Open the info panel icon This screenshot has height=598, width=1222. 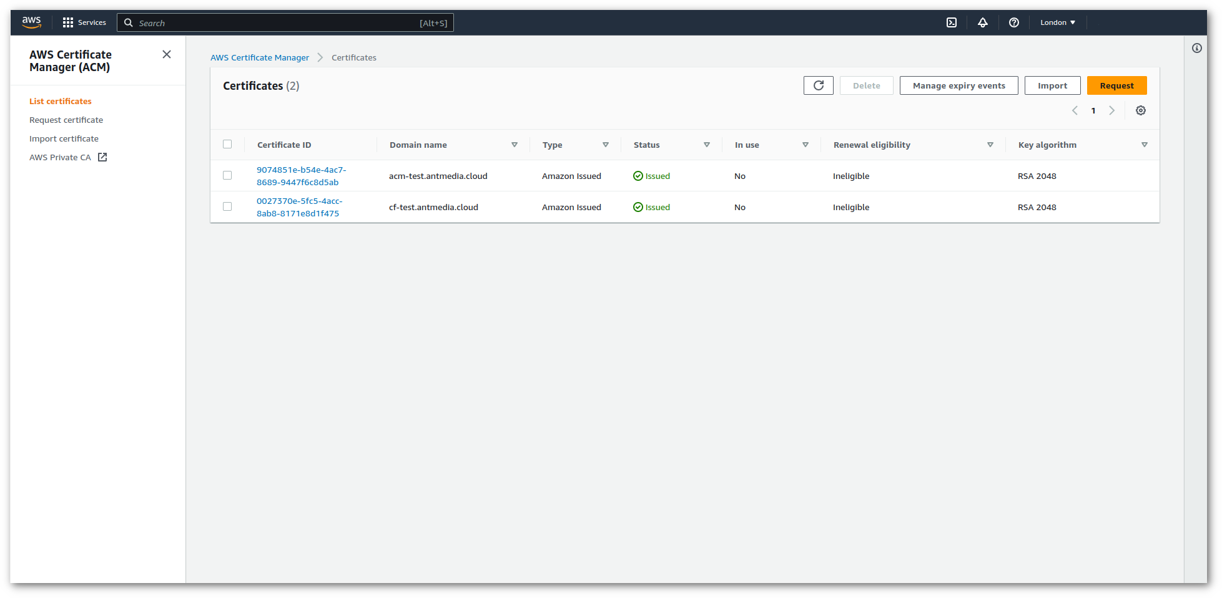tap(1197, 48)
